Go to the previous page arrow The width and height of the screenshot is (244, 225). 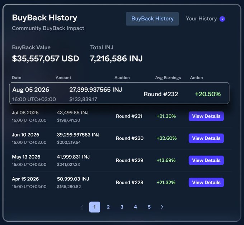tap(82, 207)
